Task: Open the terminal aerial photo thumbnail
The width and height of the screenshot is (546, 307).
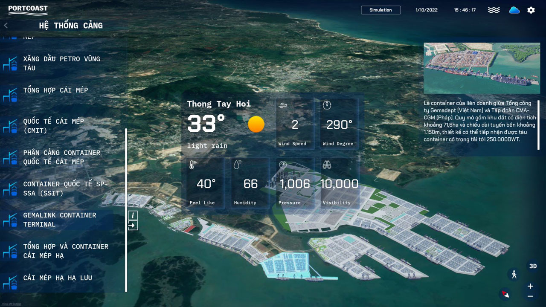Action: 482,68
